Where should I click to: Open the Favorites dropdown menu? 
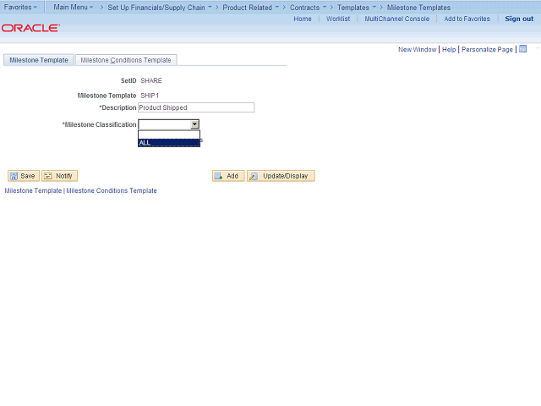click(x=20, y=7)
